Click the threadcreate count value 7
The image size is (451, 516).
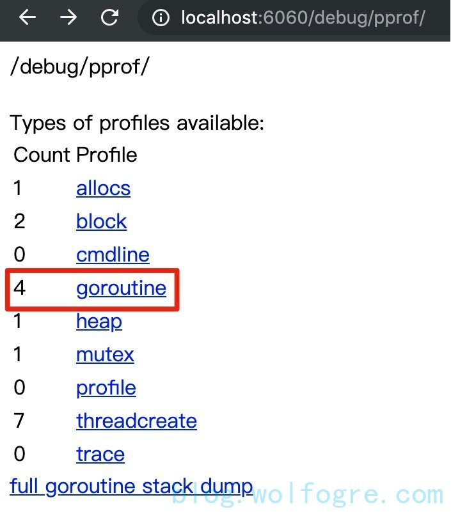pos(19,421)
